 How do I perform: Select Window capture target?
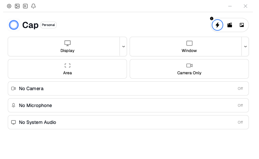189,47
